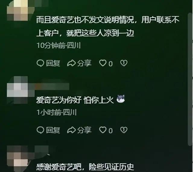This screenshot has height=172, width=193.
Task: Open the first commenter's pixelated avatar
Action: (x=18, y=10)
